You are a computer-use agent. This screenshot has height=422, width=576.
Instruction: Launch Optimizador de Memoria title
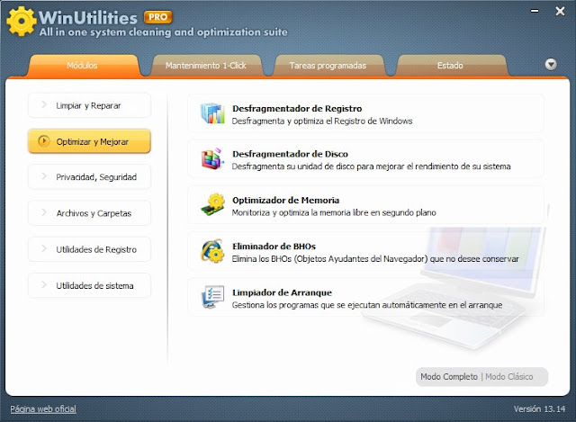pyautogui.click(x=285, y=200)
